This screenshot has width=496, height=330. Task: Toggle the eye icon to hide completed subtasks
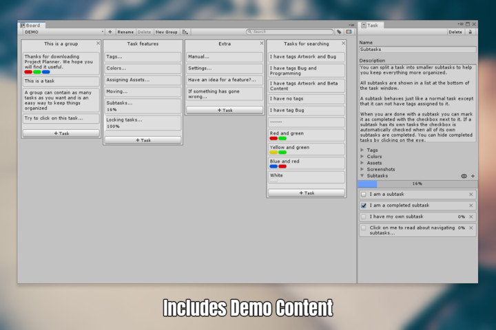pos(464,176)
